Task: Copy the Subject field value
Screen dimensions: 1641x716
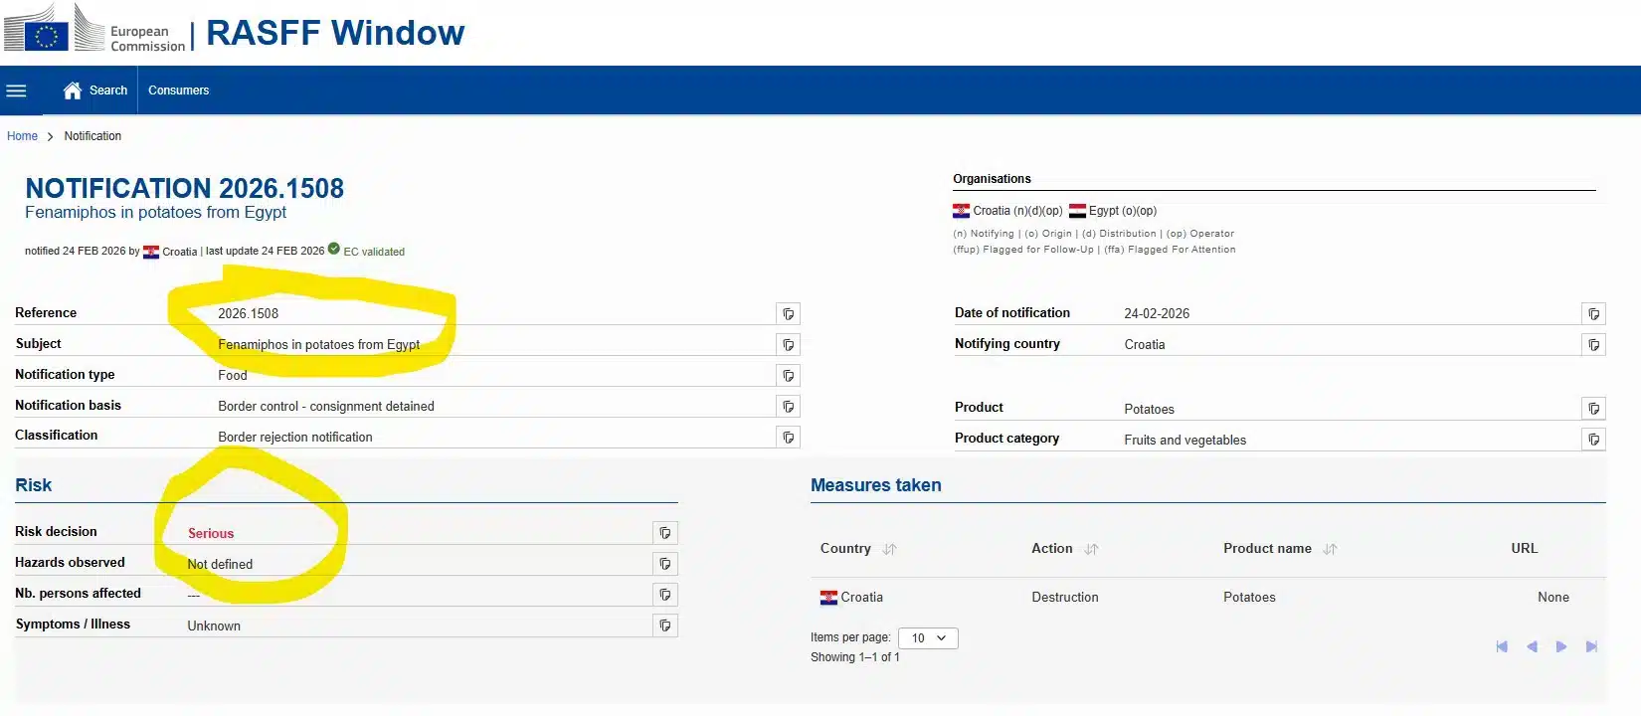Action: click(x=788, y=345)
